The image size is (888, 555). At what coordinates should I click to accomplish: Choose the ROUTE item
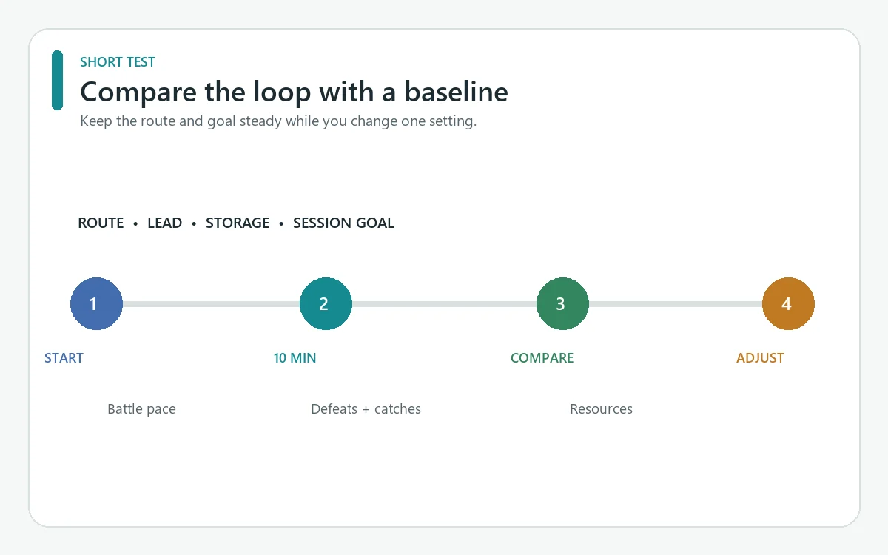pyautogui.click(x=101, y=223)
